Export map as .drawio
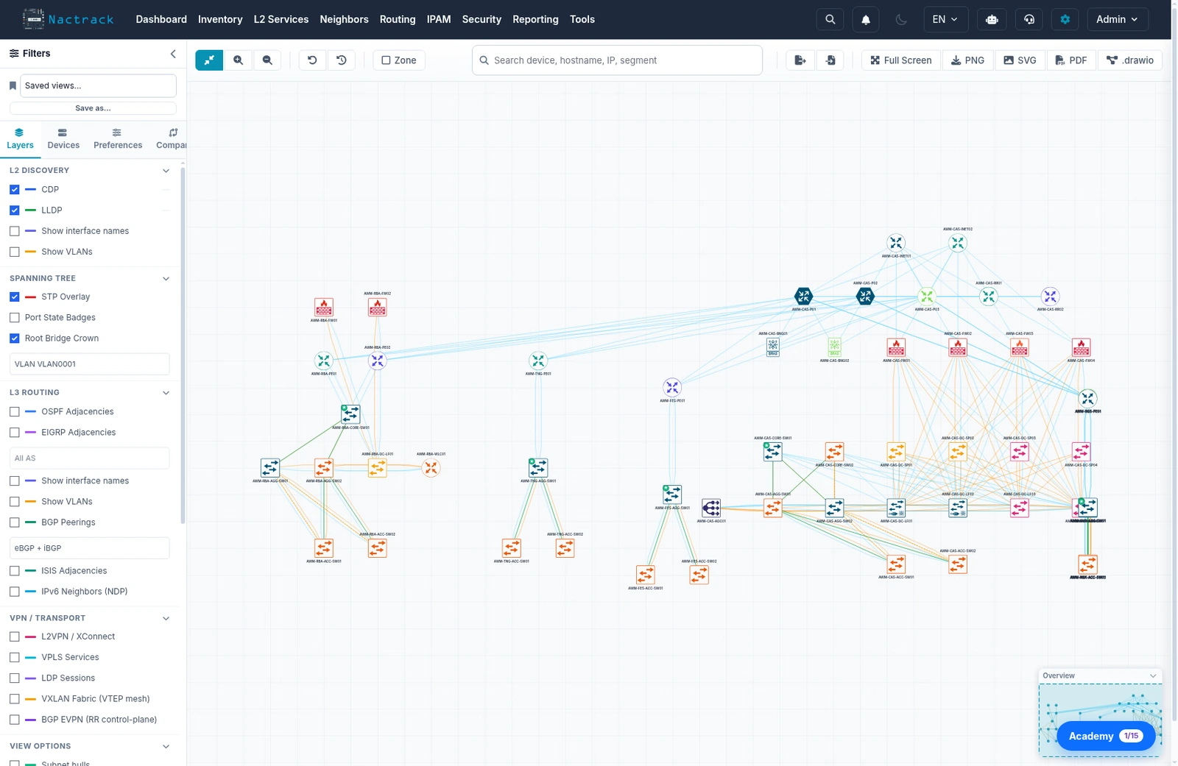This screenshot has height=766, width=1178. (x=1130, y=60)
